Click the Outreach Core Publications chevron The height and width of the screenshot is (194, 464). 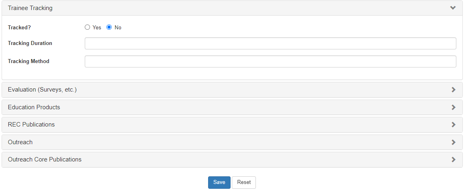tap(453, 159)
